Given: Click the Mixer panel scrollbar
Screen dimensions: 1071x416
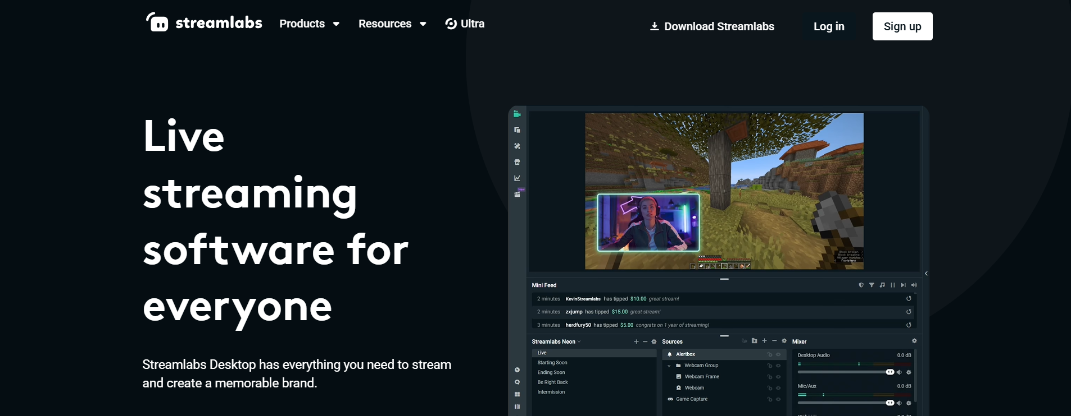Looking at the screenshot, I should pos(915,376).
